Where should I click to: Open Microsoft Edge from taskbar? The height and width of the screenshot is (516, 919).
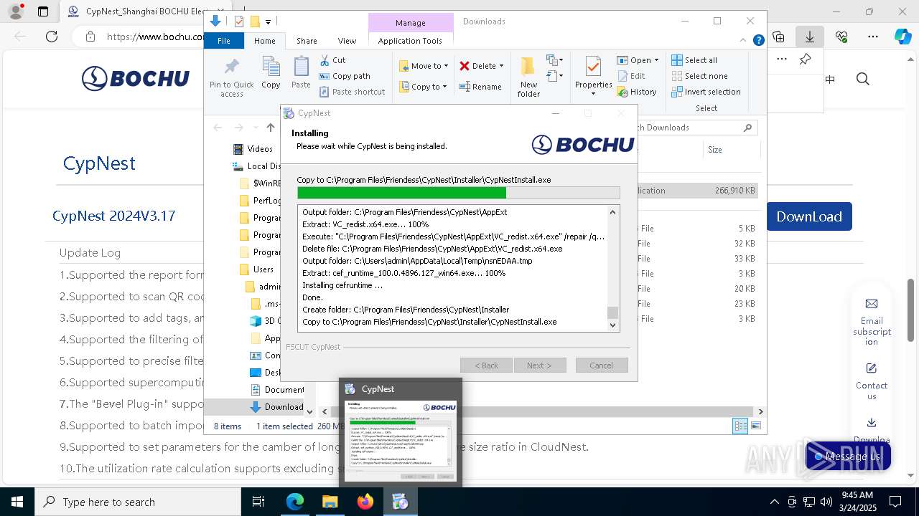[x=295, y=502]
